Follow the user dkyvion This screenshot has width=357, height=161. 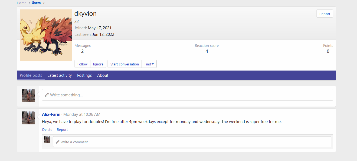[x=82, y=64]
